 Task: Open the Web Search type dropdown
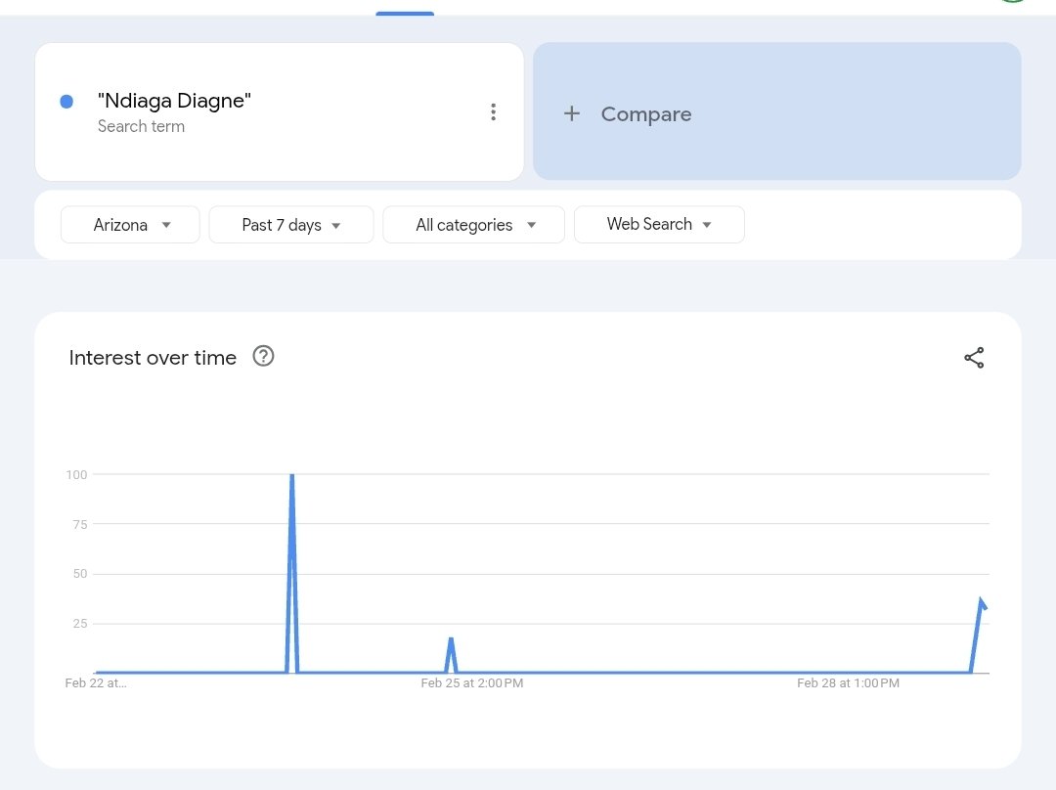(659, 225)
